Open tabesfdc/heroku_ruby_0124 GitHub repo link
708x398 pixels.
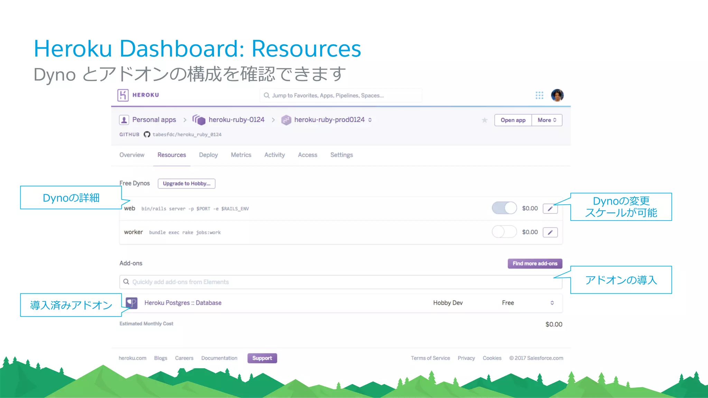187,135
